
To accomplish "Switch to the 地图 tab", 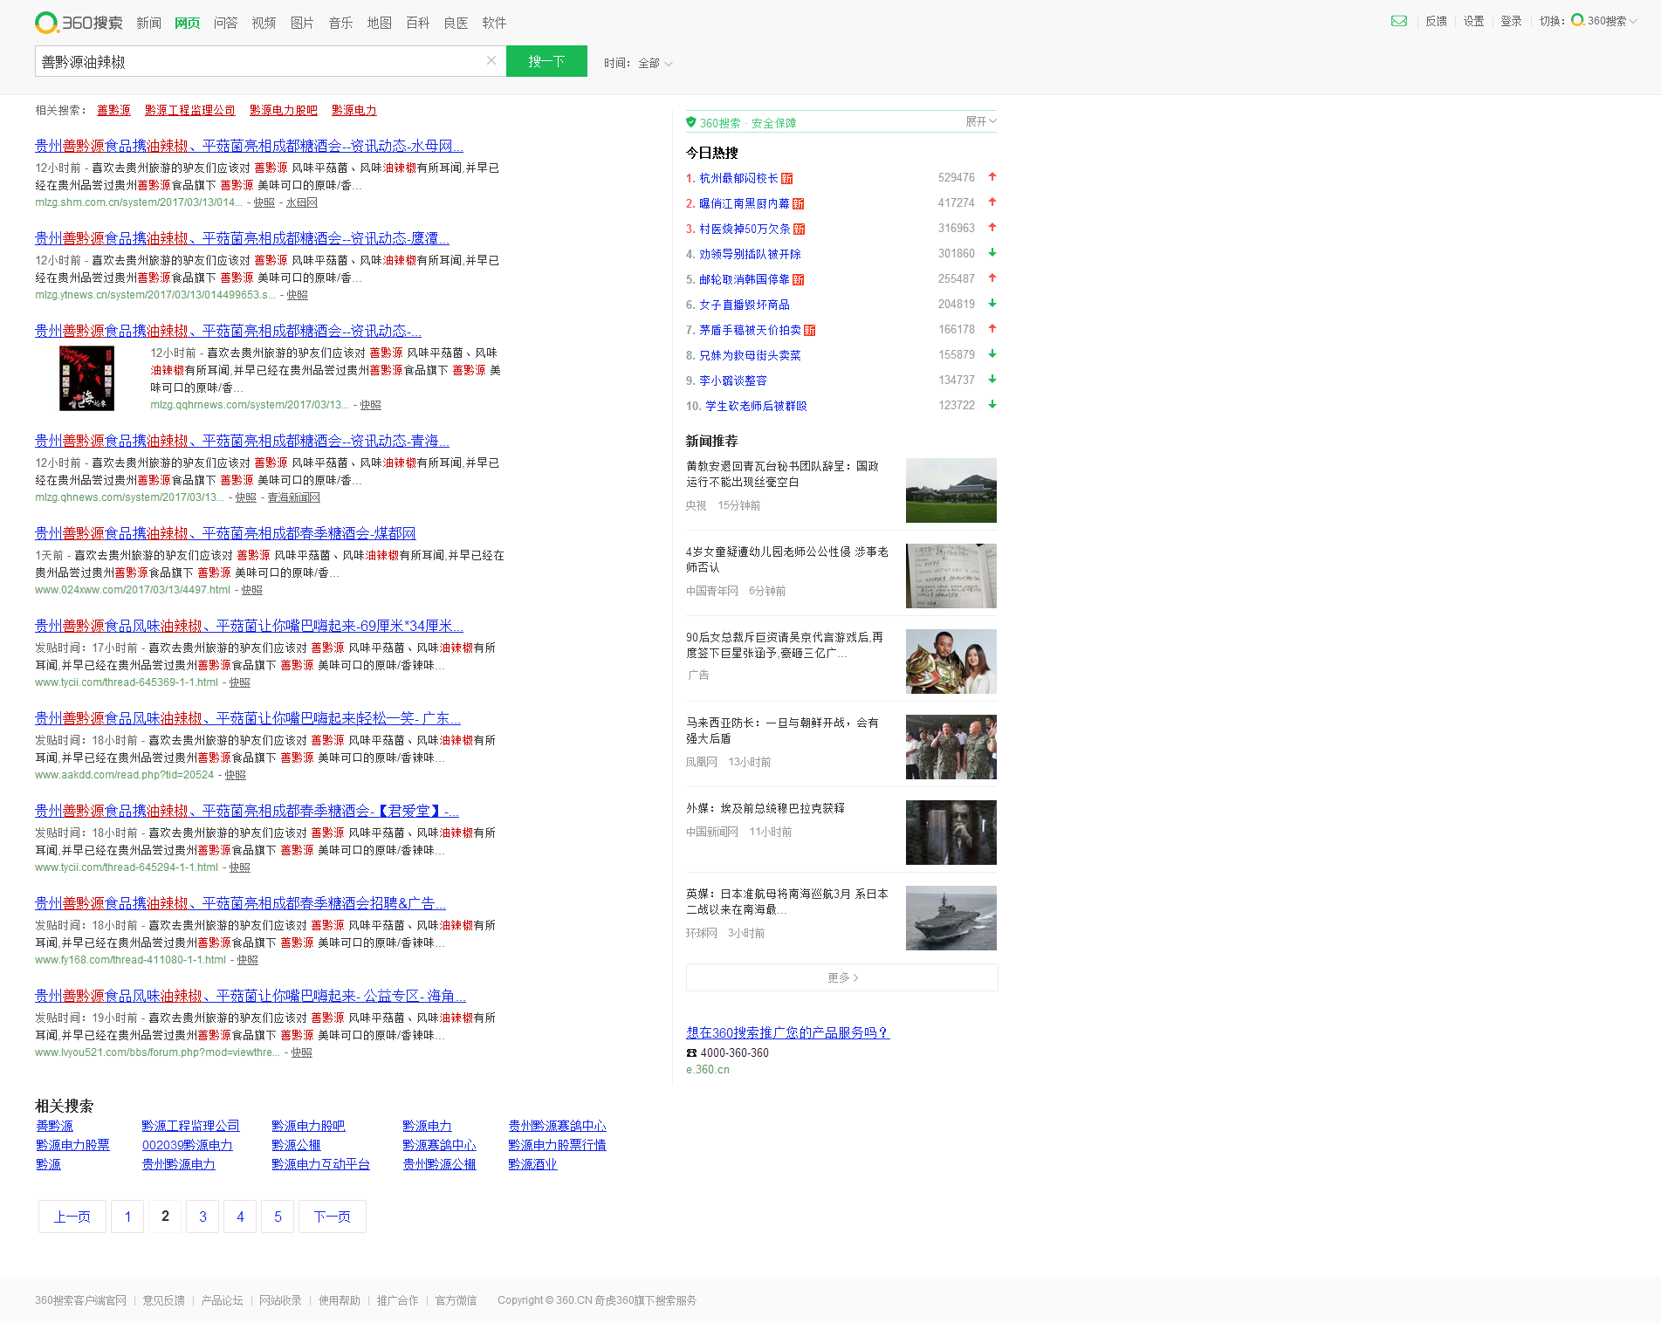I will (379, 23).
